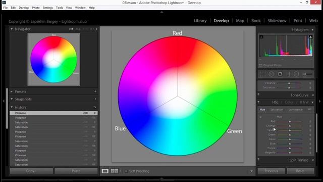This screenshot has height=182, width=323.
Task: Open the toolbar options dropdown arrow
Action: [251, 171]
